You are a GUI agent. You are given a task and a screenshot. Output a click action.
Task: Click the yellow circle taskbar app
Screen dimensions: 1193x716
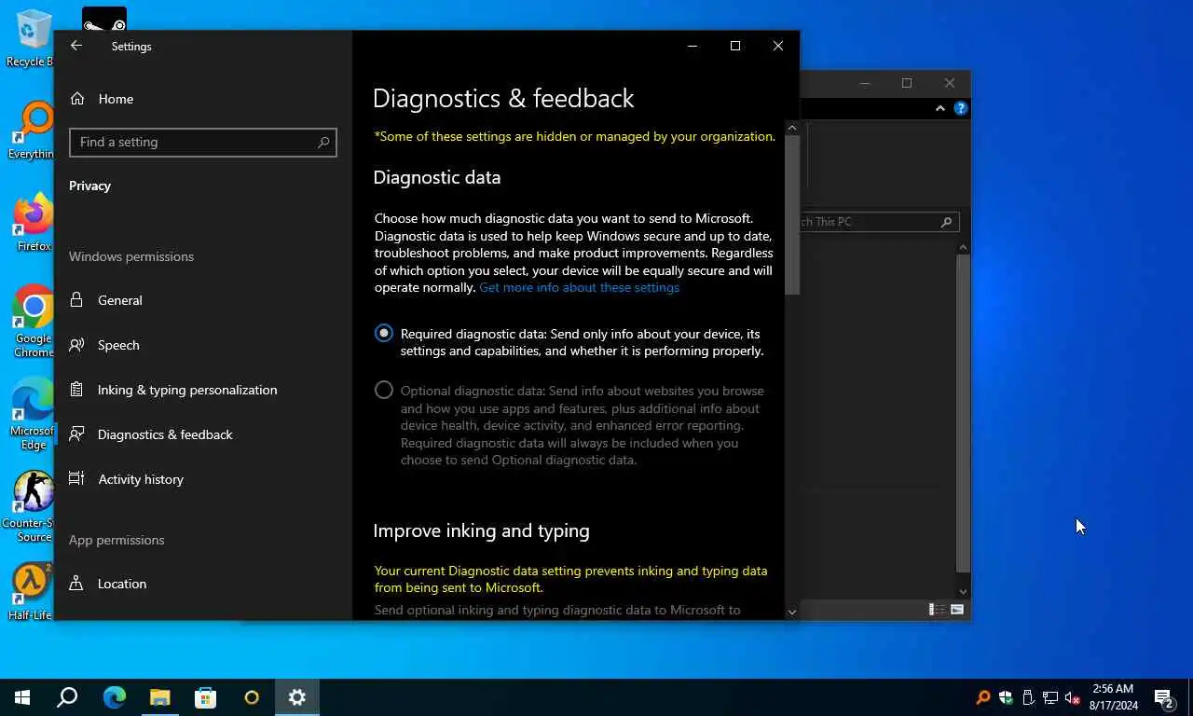(251, 697)
